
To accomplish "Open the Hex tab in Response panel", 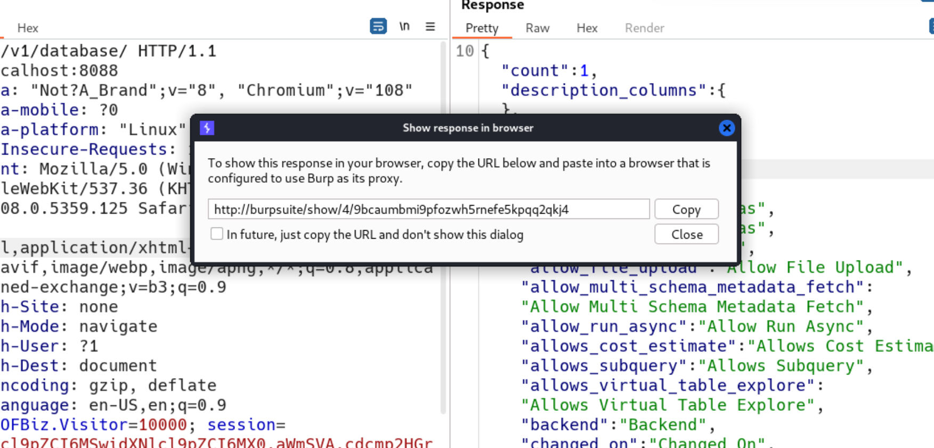I will [587, 28].
